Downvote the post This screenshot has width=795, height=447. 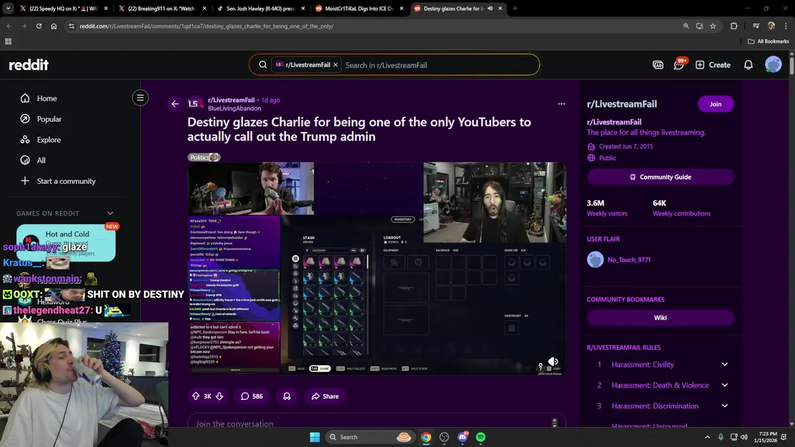[x=219, y=396]
